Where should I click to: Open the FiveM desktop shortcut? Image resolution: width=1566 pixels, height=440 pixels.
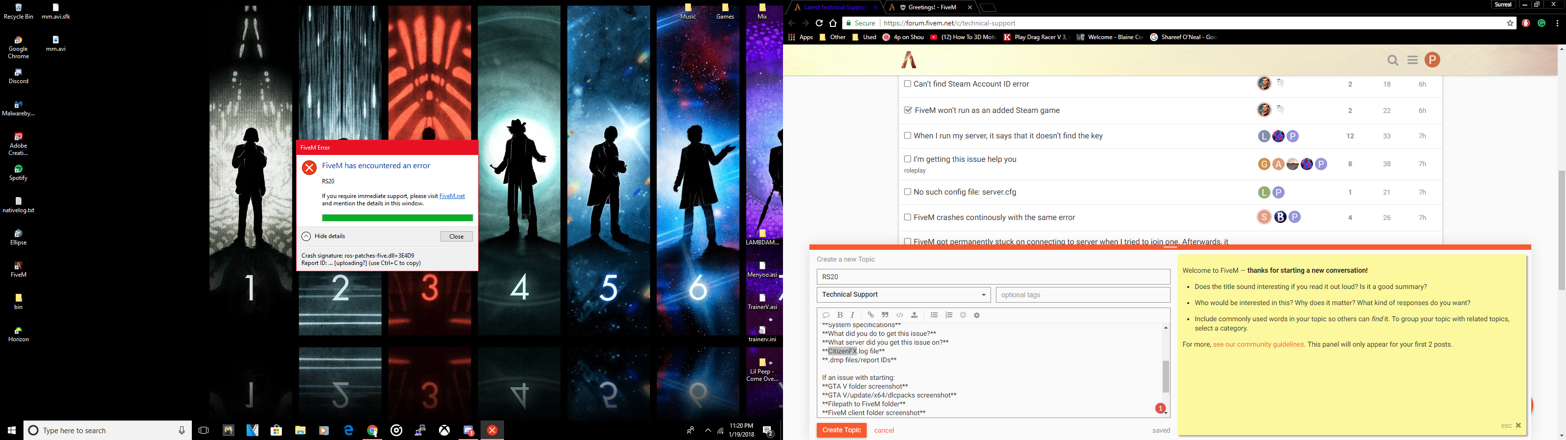click(x=18, y=269)
